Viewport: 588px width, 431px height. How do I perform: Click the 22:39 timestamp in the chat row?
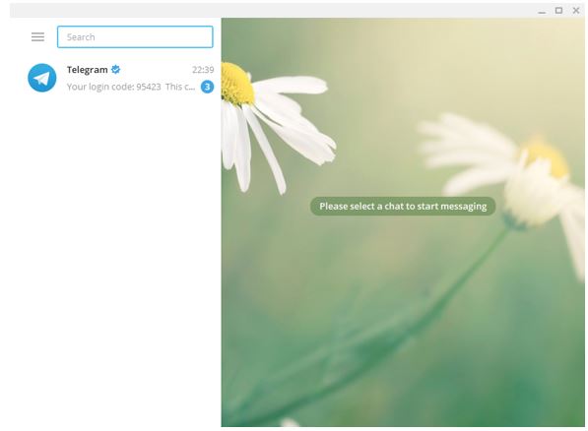coord(203,70)
